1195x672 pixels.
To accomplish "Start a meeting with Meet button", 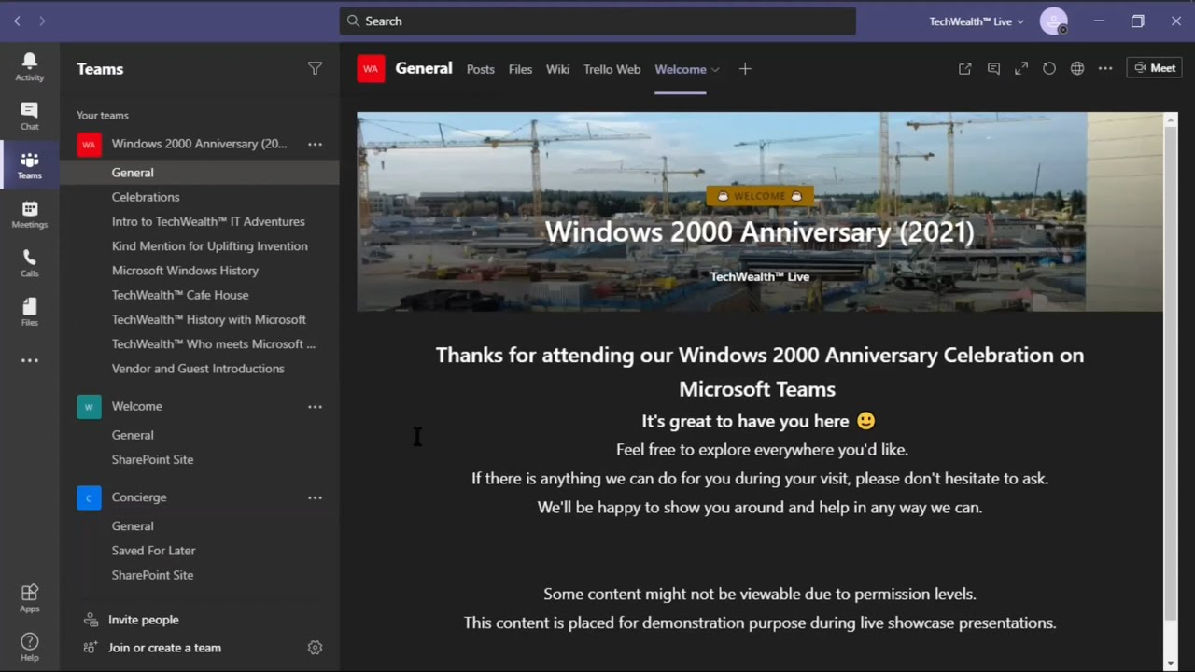I will click(x=1155, y=68).
